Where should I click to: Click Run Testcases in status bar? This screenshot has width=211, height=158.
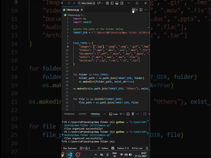coord(70,148)
